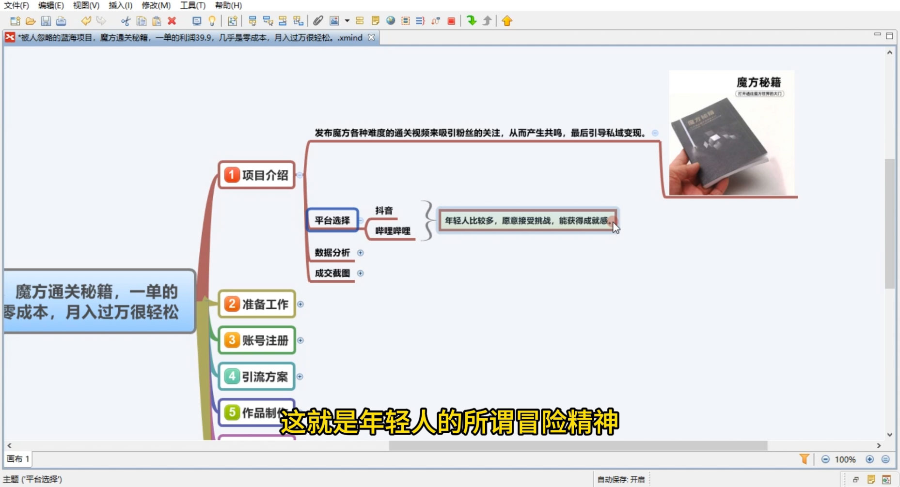Click the orange Filter funnel icon
Screen dimensions: 900x487
tap(804, 459)
